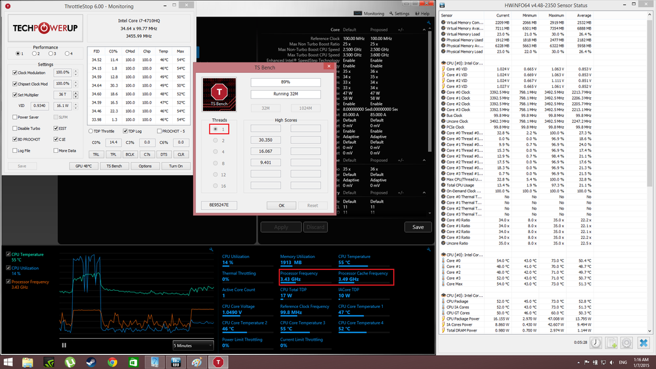This screenshot has width=656, height=369.
Task: Open ThrottleStop Options
Action: (145, 166)
